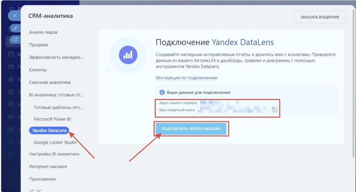Click the open in new window icon
356x192 pixels.
[x=15, y=40]
